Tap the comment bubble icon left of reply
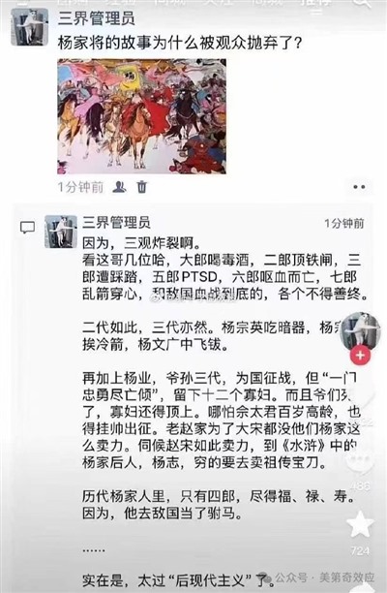387x593 pixels. click(x=27, y=228)
